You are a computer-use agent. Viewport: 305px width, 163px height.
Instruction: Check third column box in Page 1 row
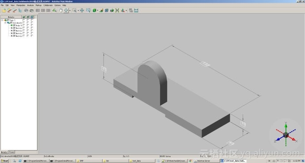coord(32,20)
